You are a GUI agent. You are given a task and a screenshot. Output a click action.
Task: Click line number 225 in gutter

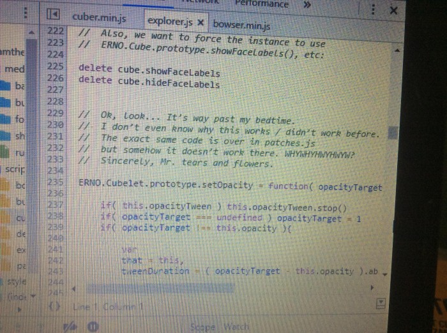tap(56, 66)
